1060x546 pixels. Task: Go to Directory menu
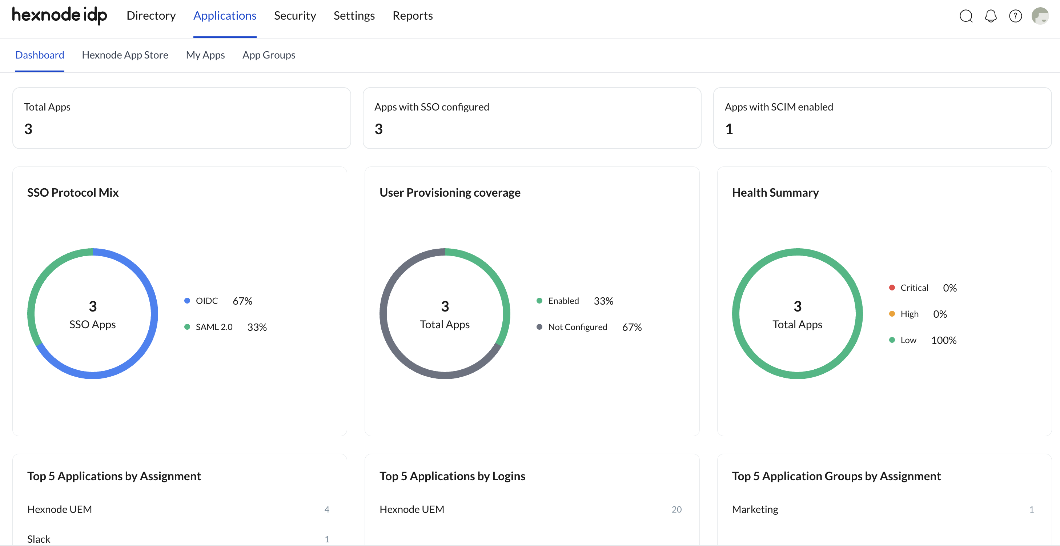(x=151, y=16)
